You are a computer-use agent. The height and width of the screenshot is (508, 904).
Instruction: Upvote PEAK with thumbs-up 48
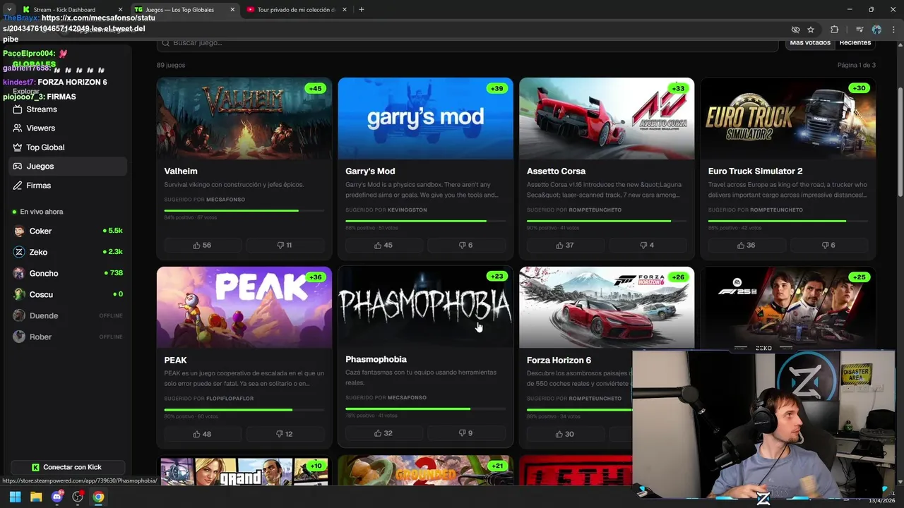203,434
